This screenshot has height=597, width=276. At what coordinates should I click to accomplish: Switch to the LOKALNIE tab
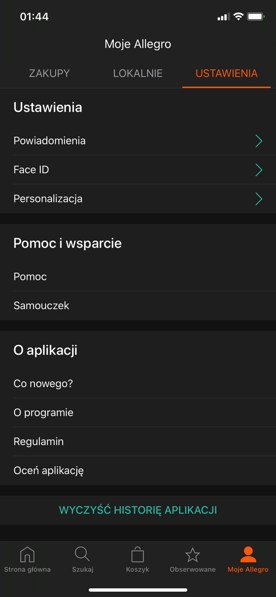click(138, 73)
